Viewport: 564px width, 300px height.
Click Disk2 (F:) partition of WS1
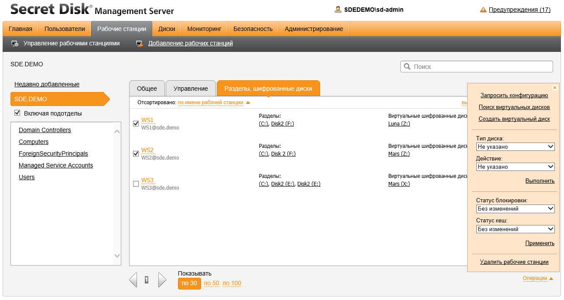(x=283, y=124)
